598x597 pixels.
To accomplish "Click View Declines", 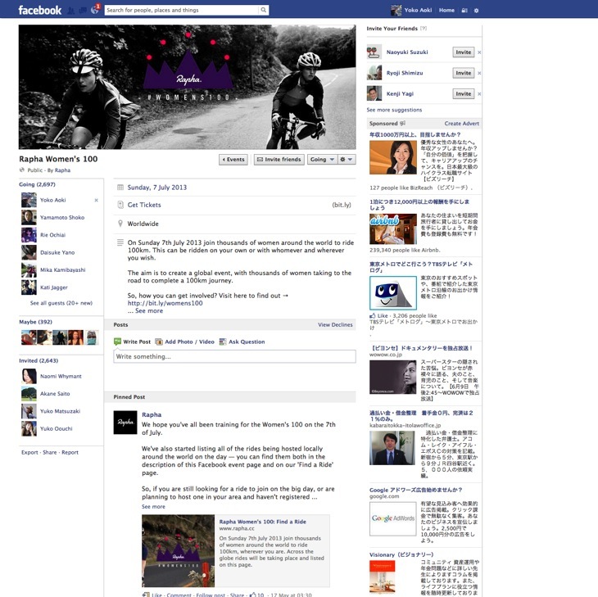I will [x=335, y=325].
